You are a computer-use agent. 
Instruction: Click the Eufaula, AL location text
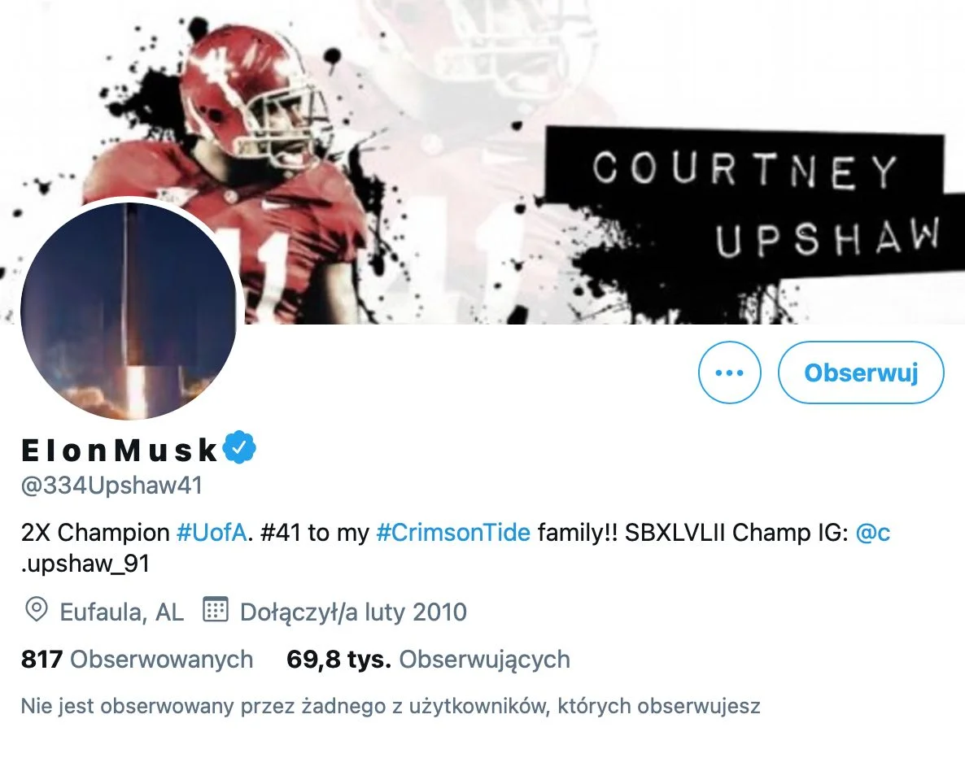pos(122,612)
